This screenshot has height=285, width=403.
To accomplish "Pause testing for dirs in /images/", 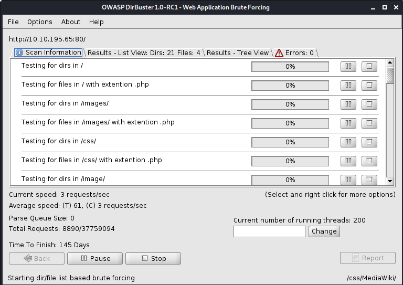I will tap(348, 104).
